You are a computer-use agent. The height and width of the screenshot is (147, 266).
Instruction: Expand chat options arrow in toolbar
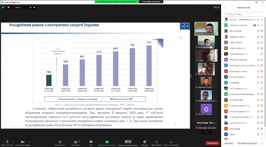click(x=95, y=142)
